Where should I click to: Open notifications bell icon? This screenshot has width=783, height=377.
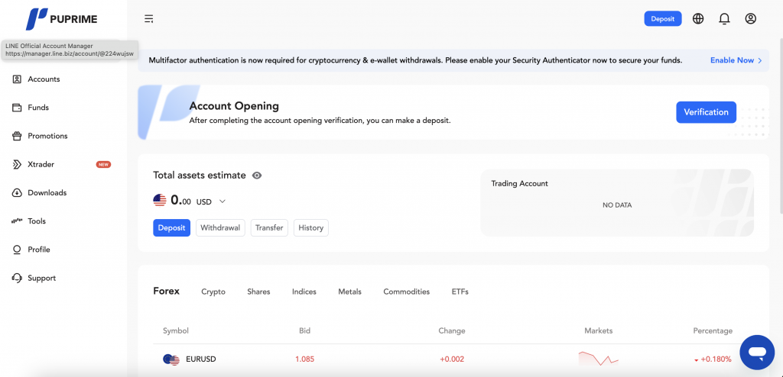[724, 19]
